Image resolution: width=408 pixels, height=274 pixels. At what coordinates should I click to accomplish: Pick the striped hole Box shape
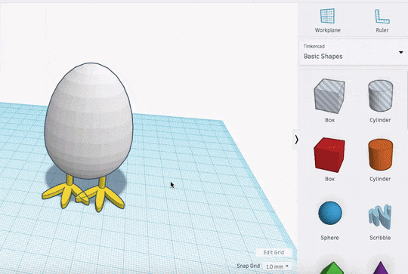coord(329,96)
